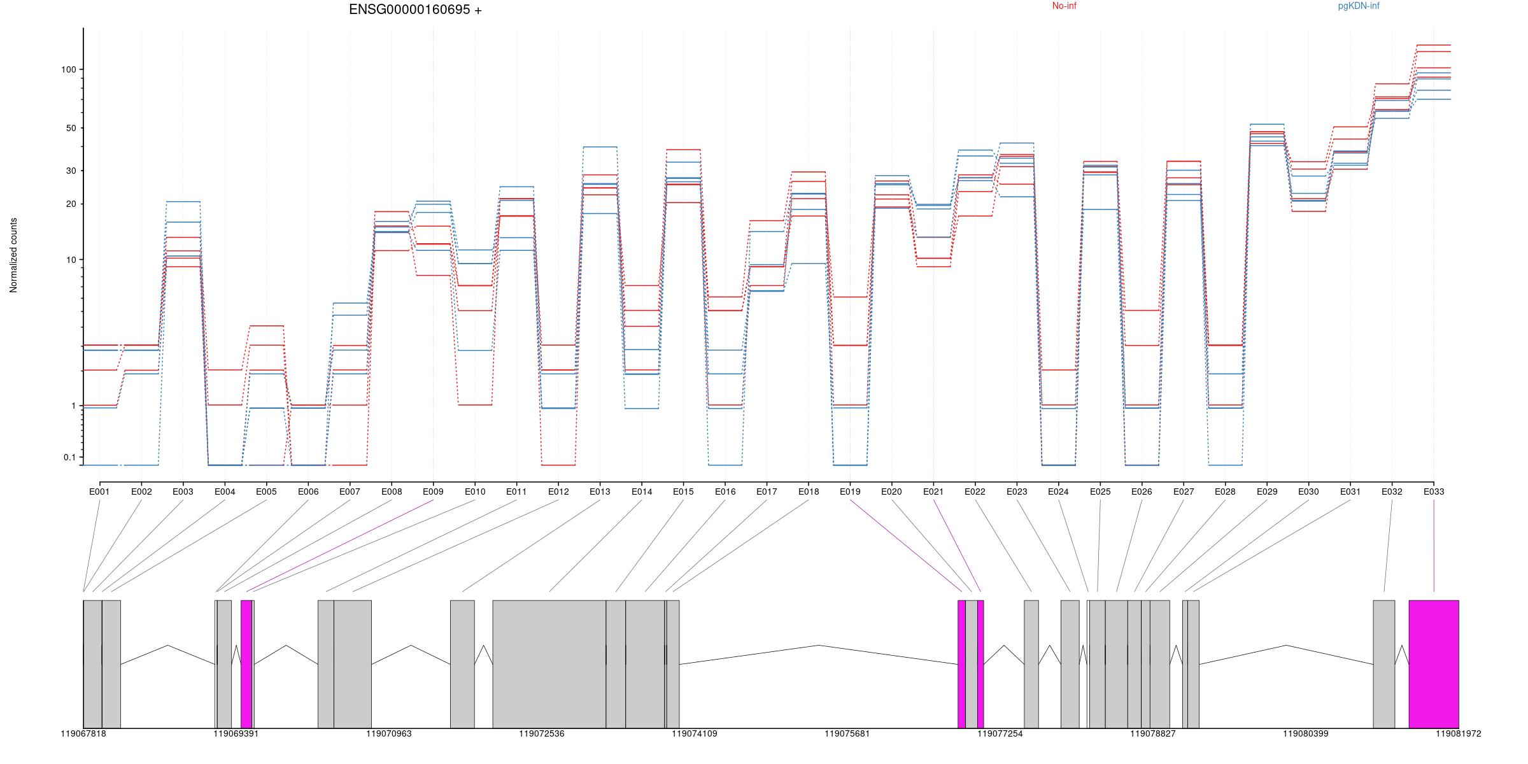Select exon label E006
This screenshot has height=764, width=1528.
point(308,492)
